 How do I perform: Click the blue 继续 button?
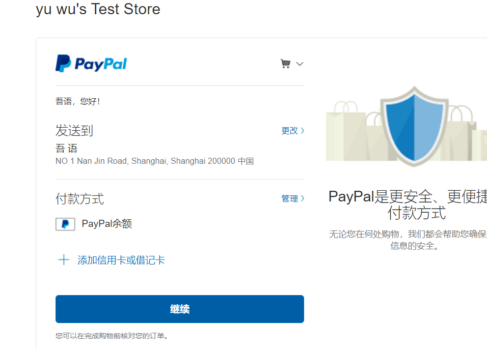coord(179,309)
